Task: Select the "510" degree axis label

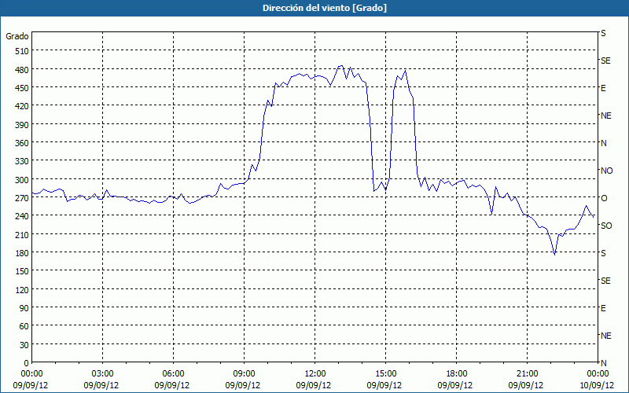Action: [x=22, y=51]
